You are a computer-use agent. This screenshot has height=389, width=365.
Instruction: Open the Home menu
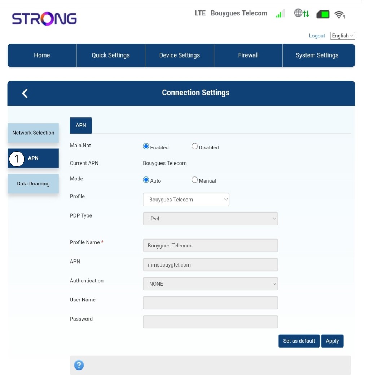click(42, 55)
